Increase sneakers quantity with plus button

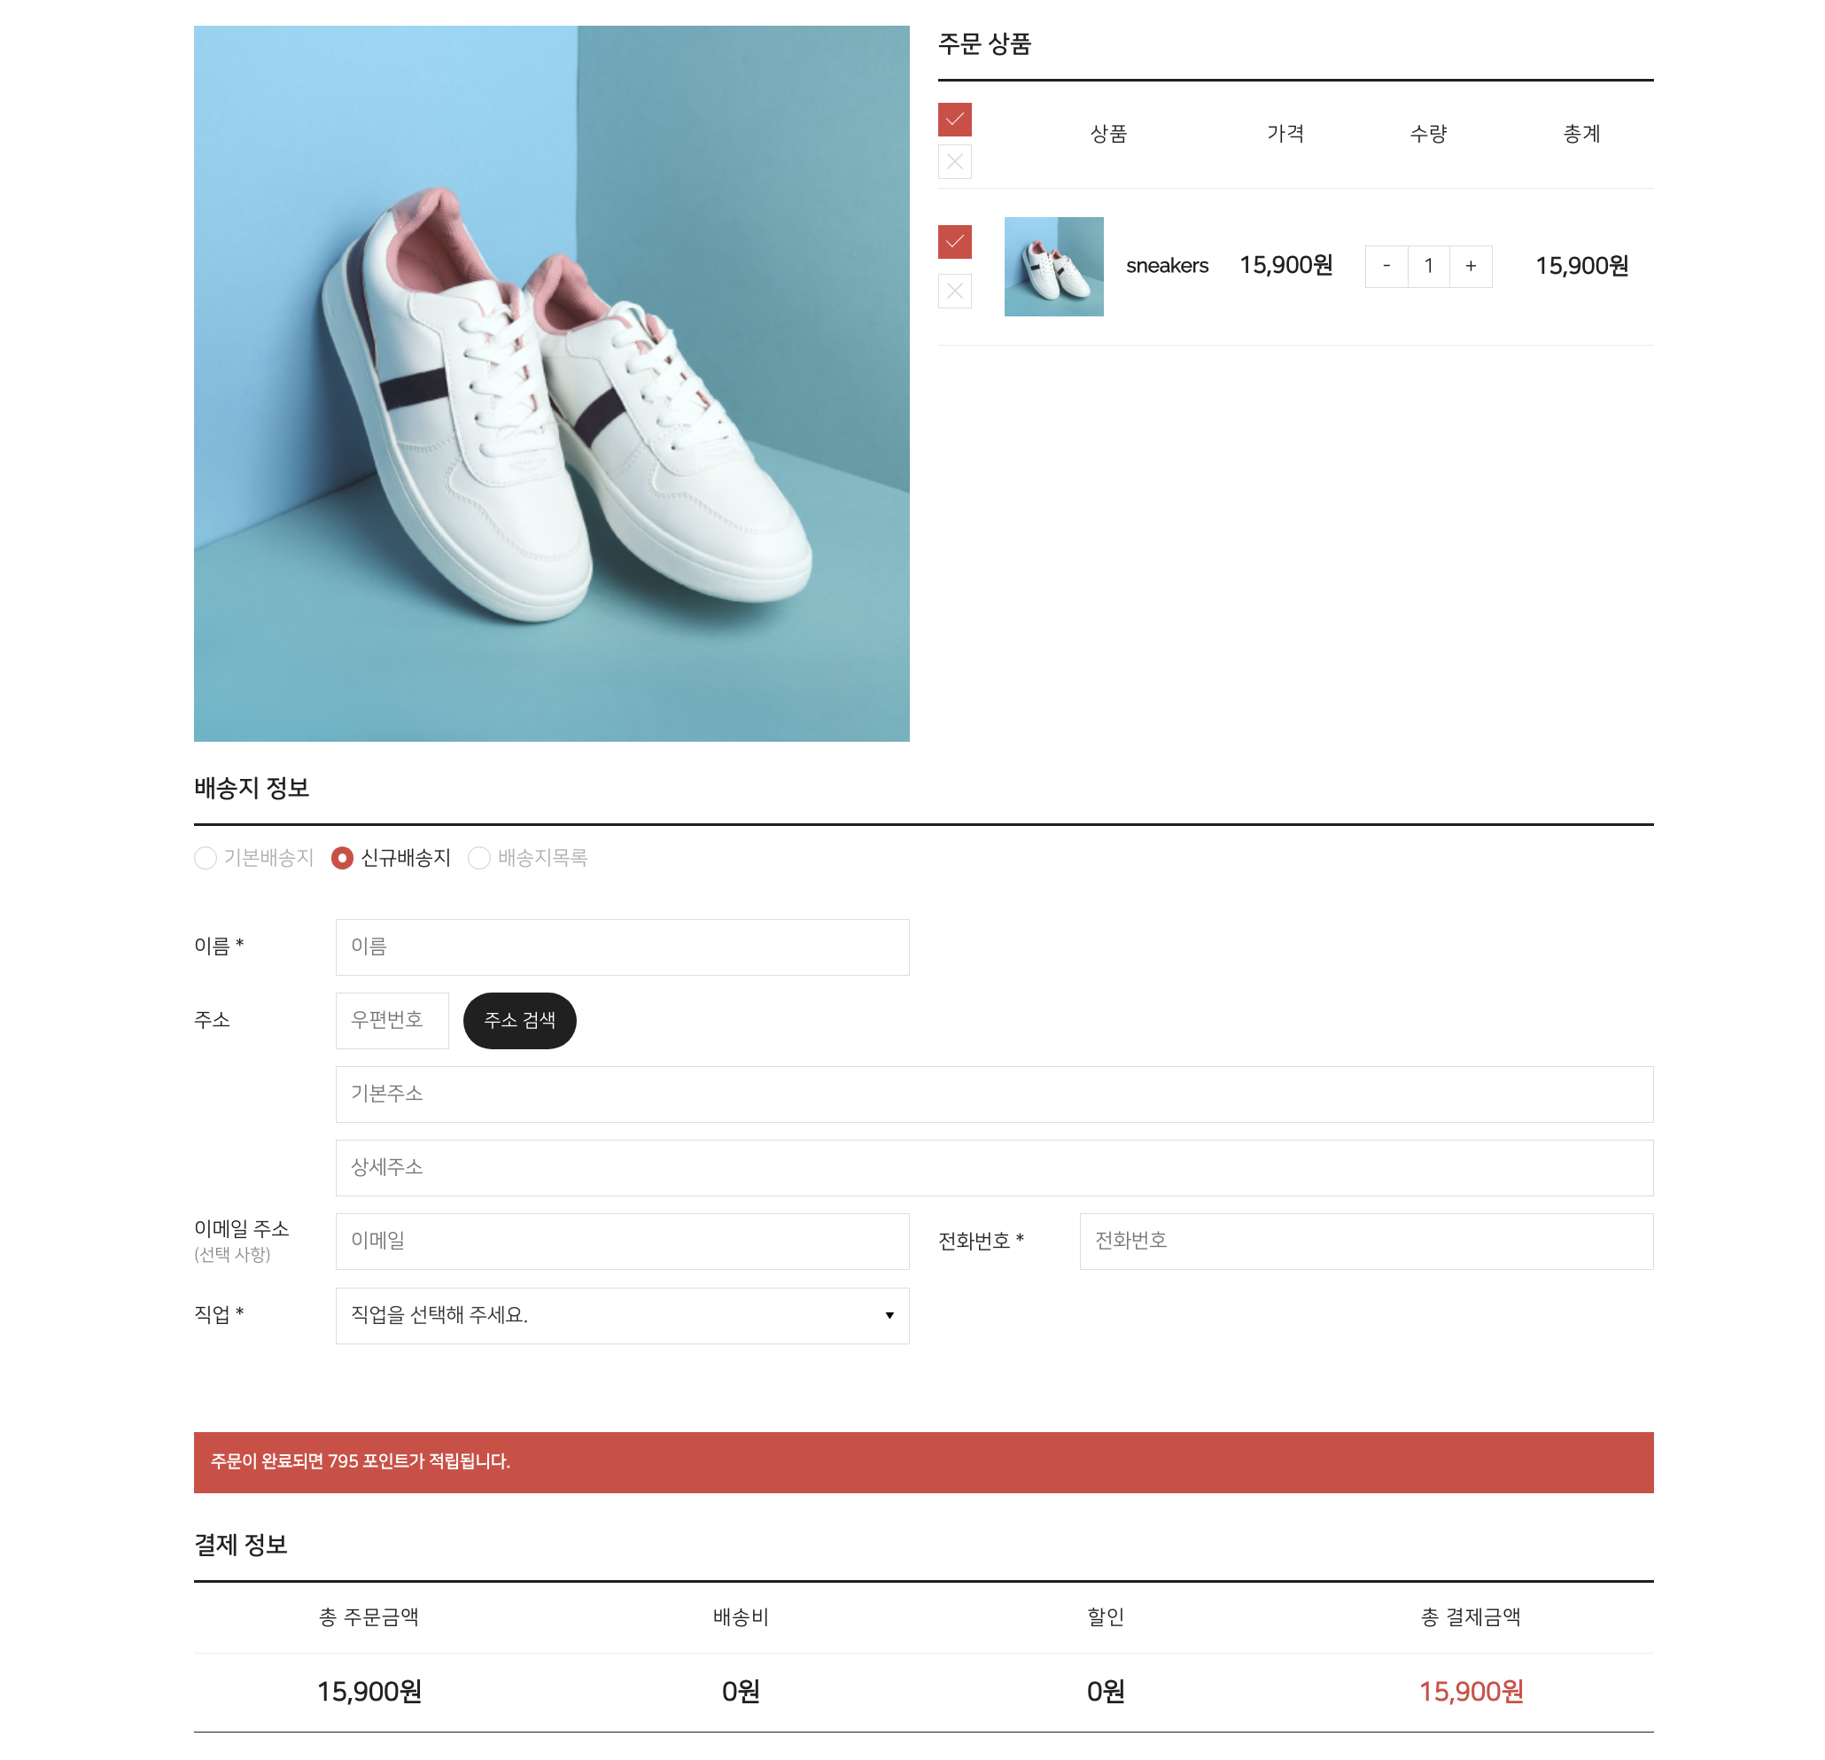1472,267
